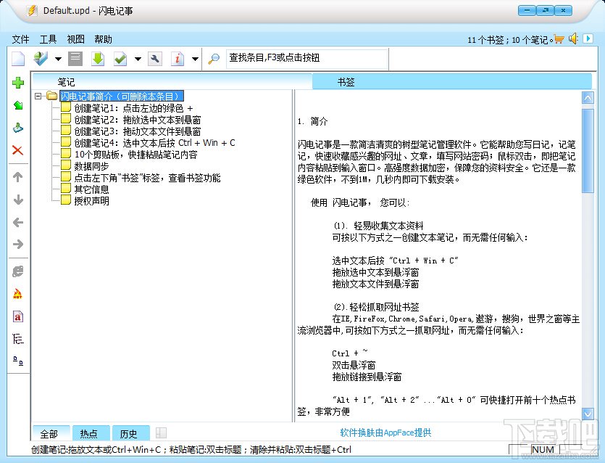Image resolution: width=605 pixels, height=463 pixels.
Task: Select note 创建笔记3：拖动文本文件到悬窗
Action: [138, 131]
